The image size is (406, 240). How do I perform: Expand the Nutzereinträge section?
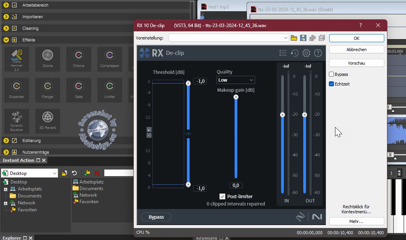tap(6, 152)
